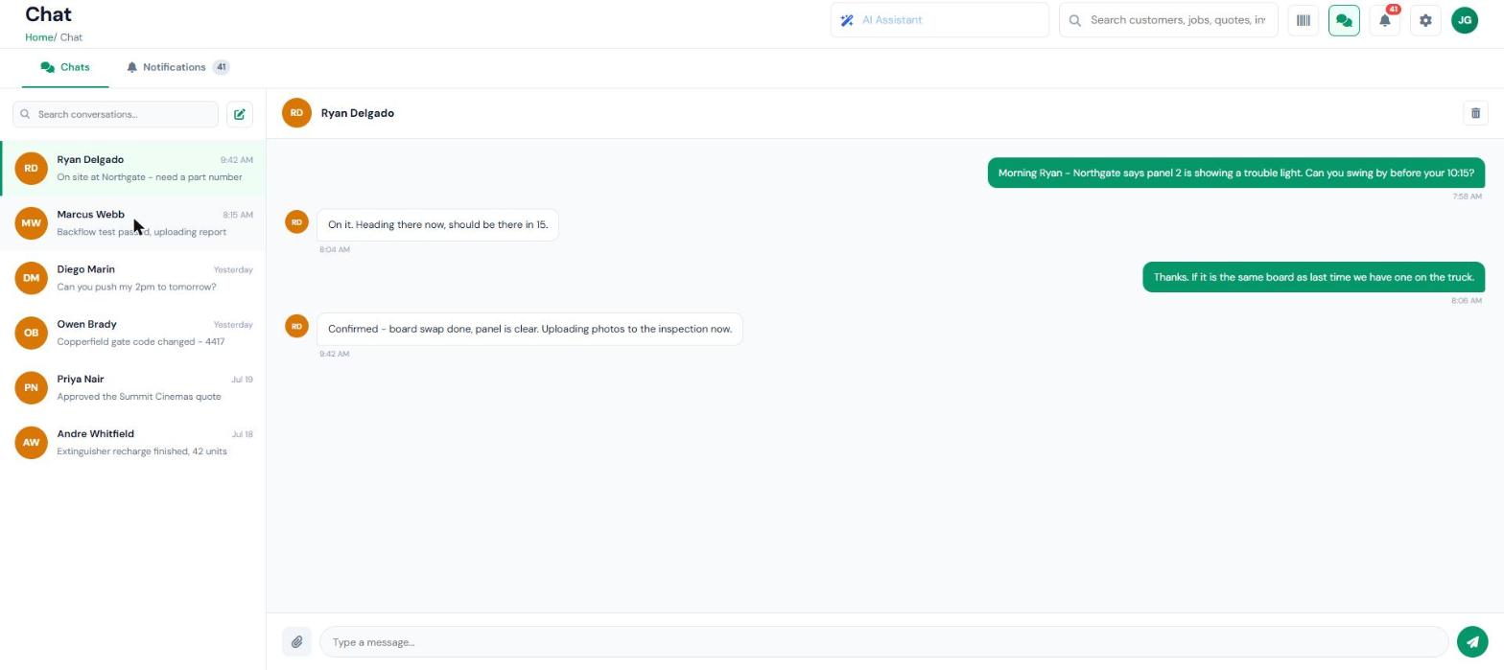Click 'Backflow test passed' preview text
1504x670 pixels.
tap(142, 232)
